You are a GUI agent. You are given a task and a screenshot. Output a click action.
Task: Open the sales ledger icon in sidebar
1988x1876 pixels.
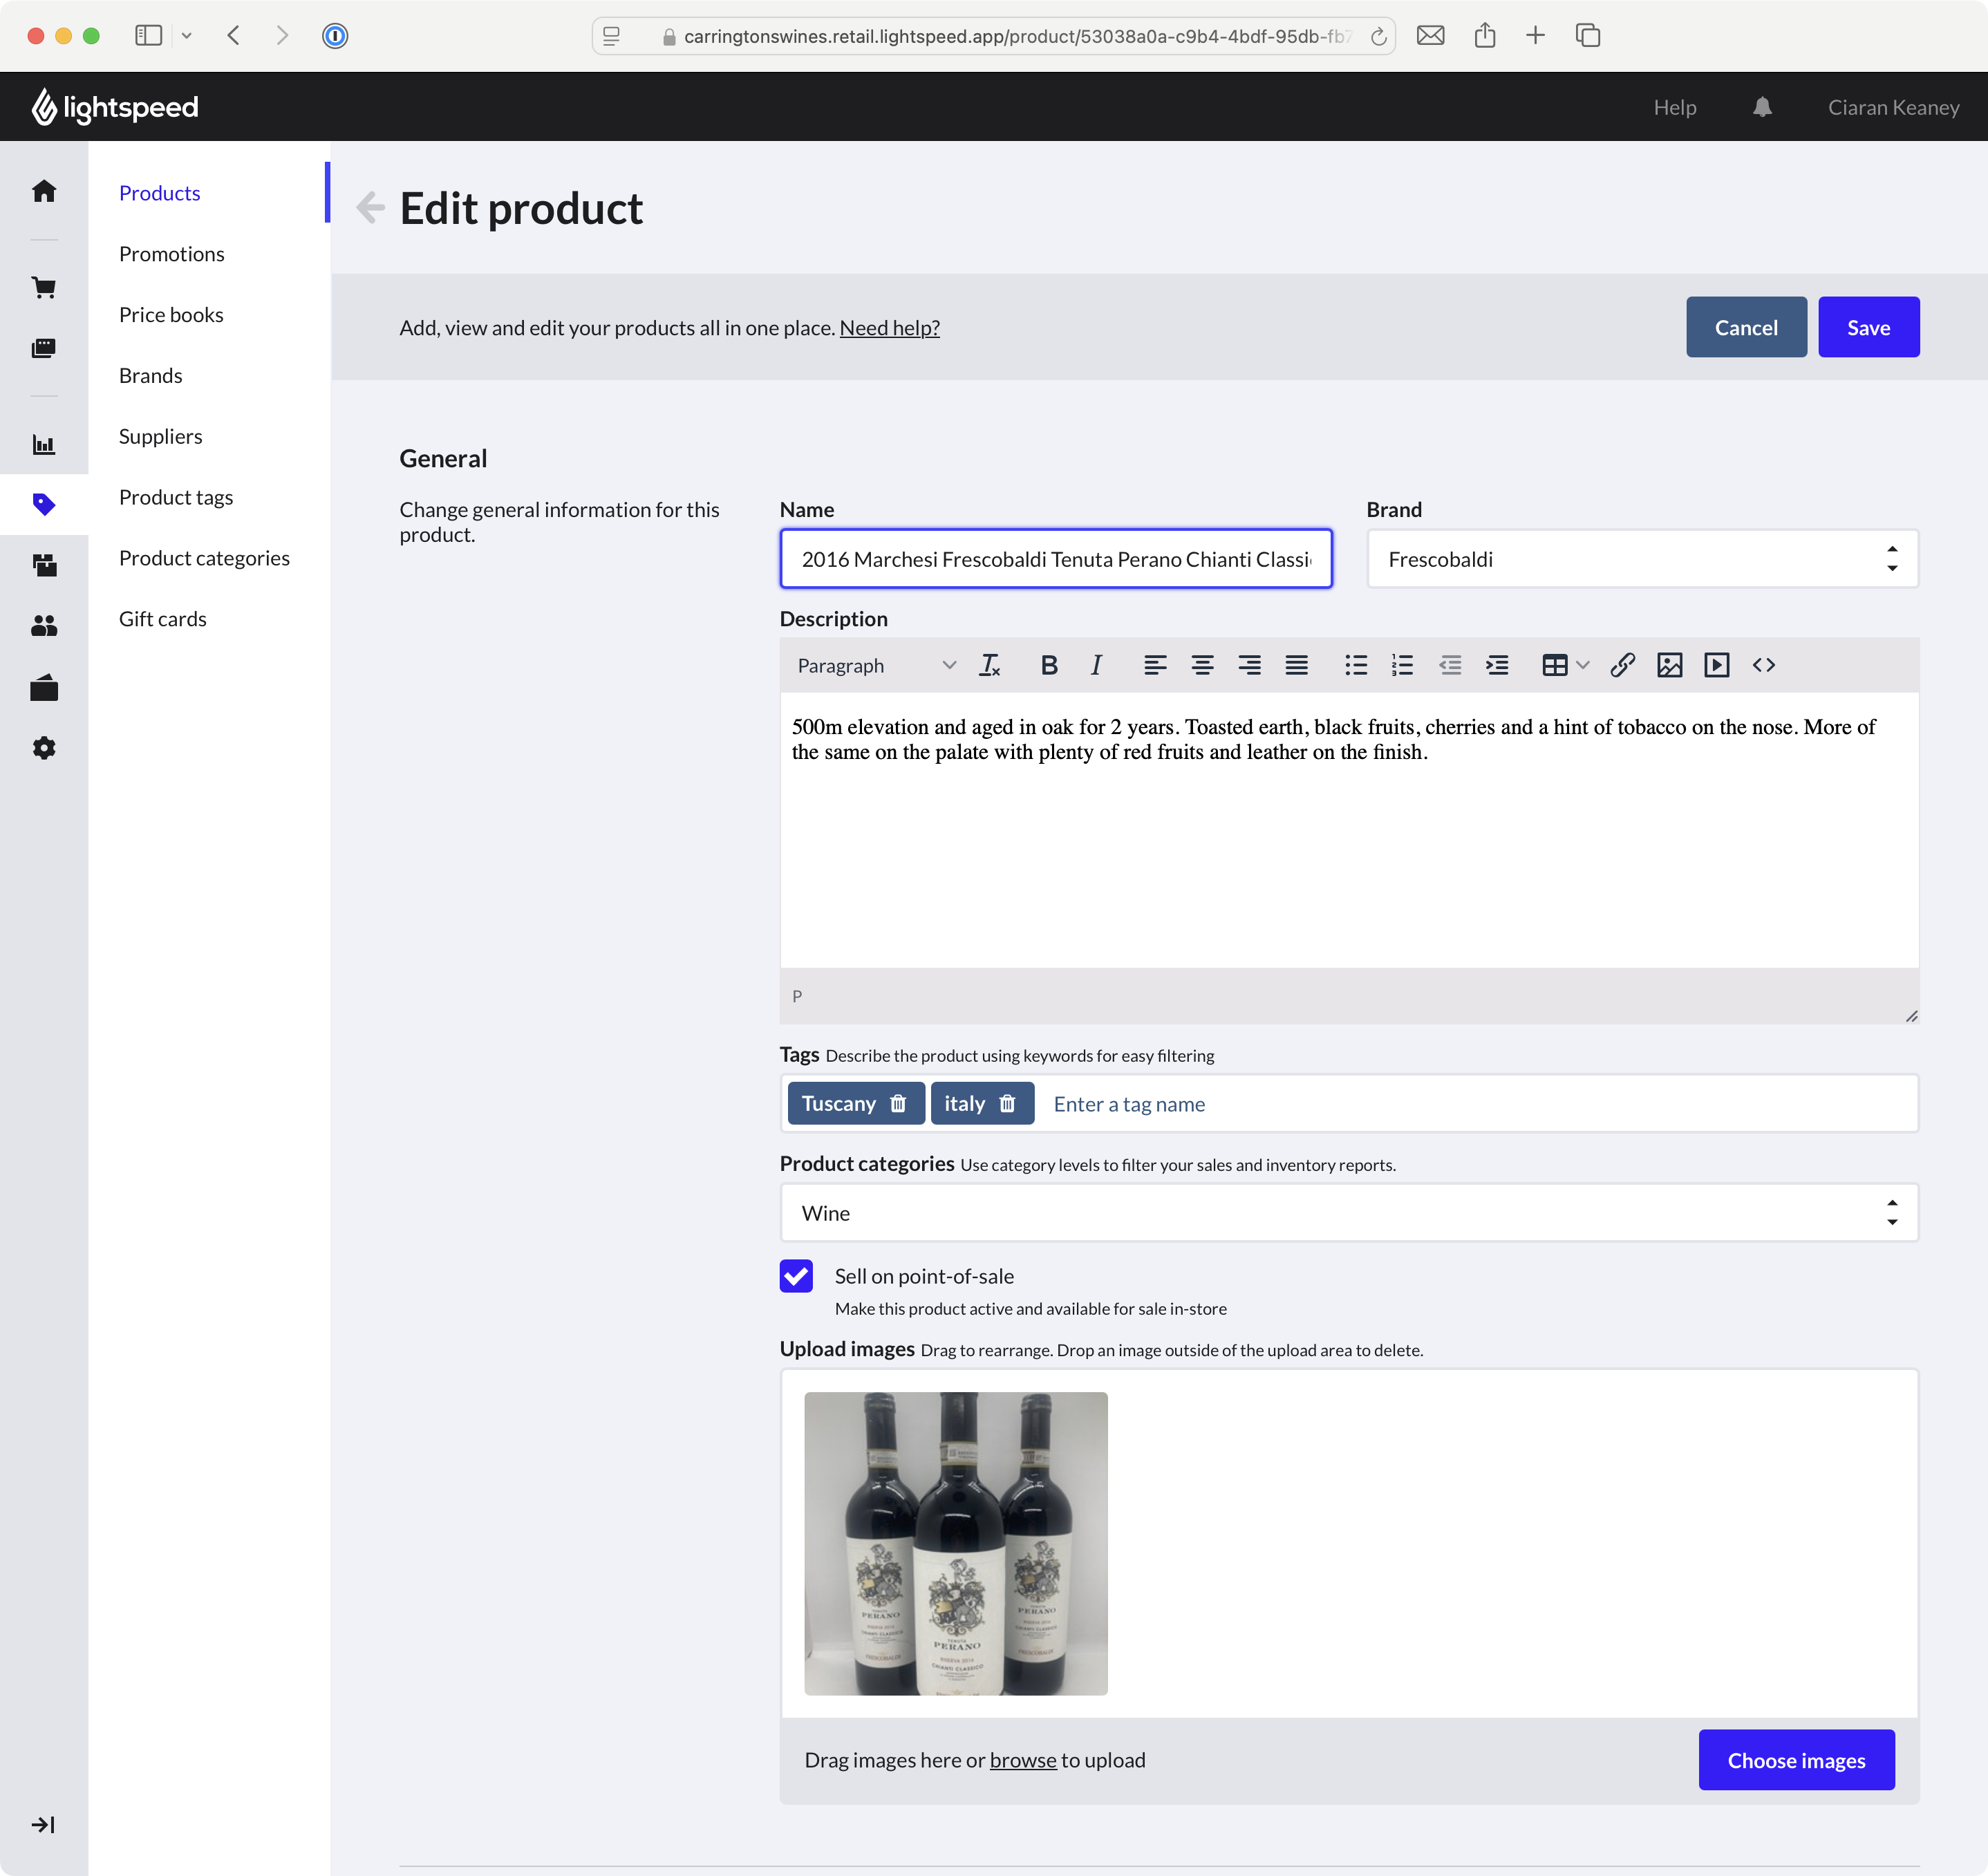click(x=44, y=348)
